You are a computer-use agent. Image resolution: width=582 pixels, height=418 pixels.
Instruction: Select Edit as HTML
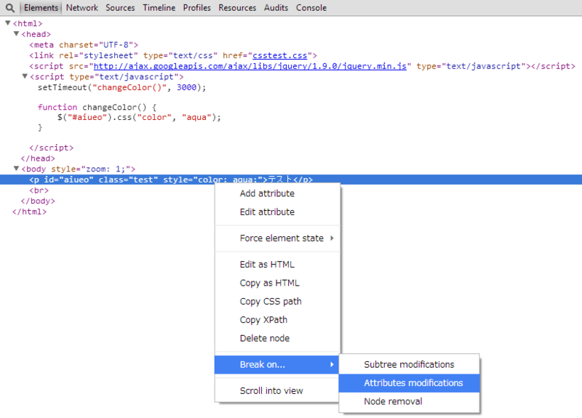277,265
